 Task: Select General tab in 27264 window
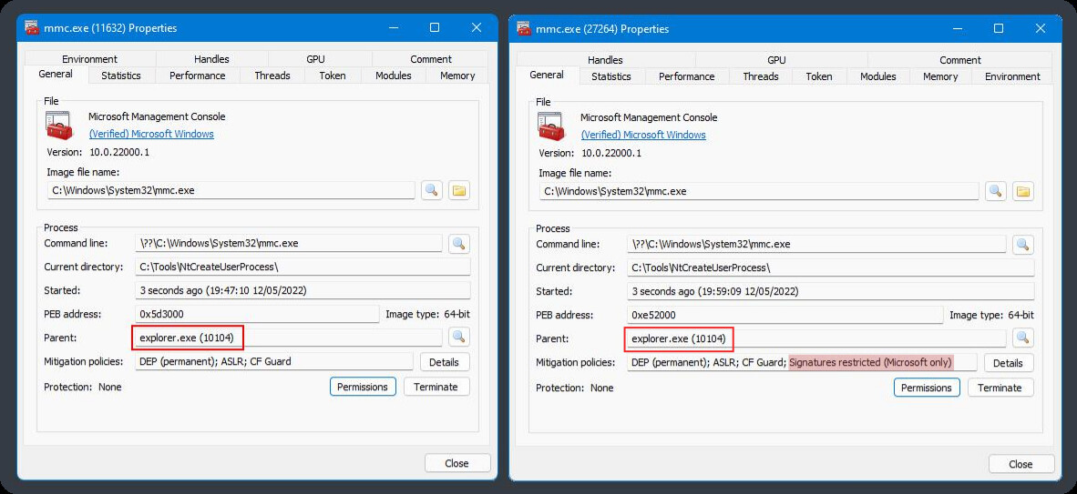coord(547,75)
